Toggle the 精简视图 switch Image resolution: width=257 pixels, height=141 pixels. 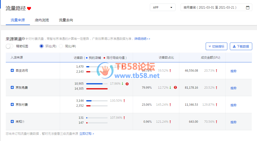coord(10,46)
